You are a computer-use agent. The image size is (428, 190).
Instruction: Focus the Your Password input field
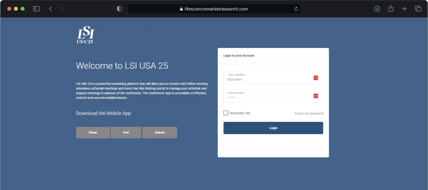pyautogui.click(x=273, y=96)
